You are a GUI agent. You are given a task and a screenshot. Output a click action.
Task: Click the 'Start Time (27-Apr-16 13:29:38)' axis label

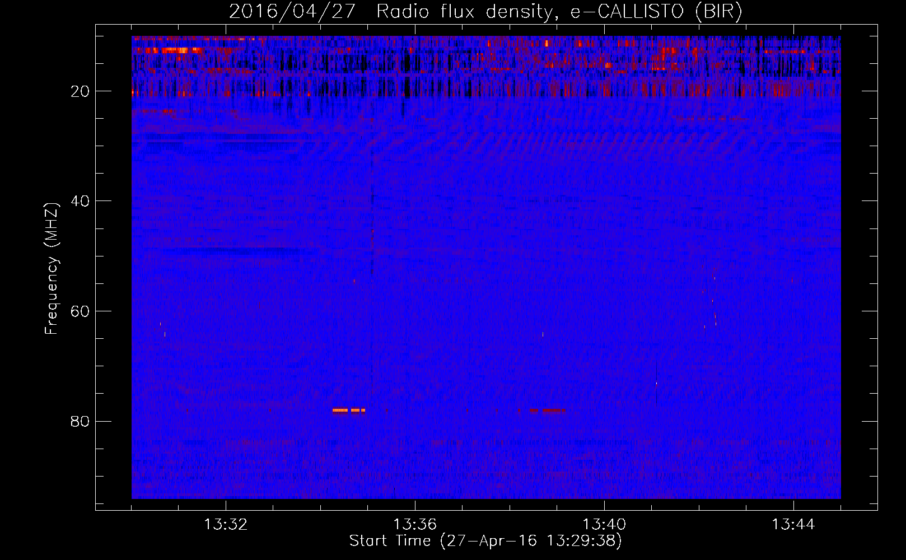coord(485,541)
